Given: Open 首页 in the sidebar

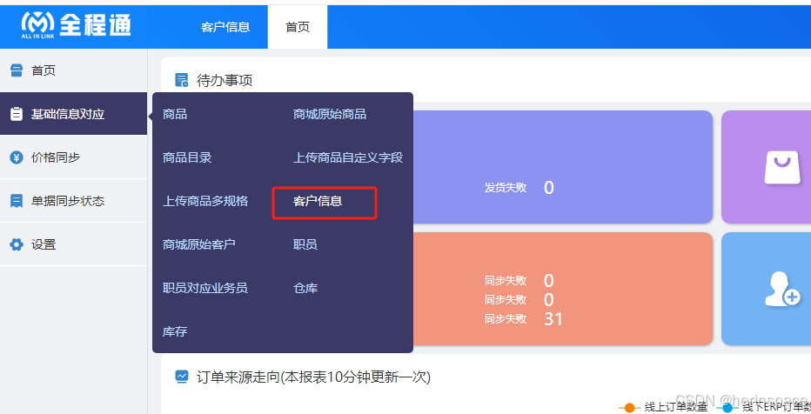Looking at the screenshot, I should [73, 70].
